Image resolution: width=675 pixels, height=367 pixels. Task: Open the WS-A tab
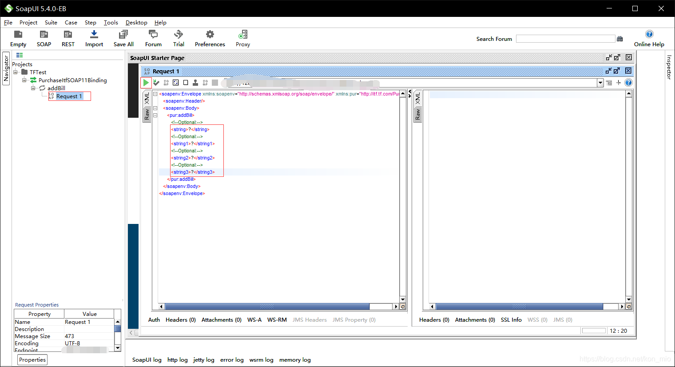(x=254, y=319)
